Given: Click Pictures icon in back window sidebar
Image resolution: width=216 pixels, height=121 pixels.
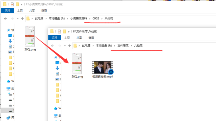Looking at the screenshot, I should pos(10,52).
